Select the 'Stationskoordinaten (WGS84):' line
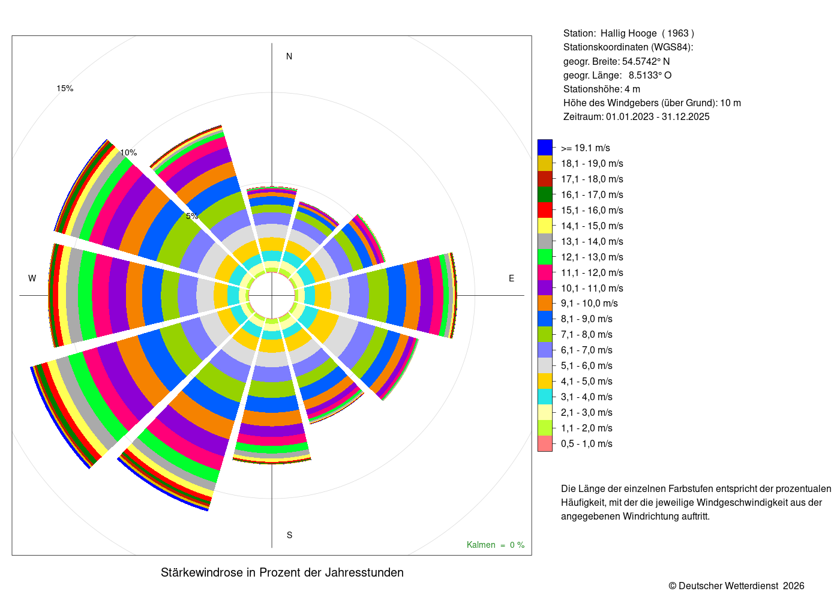The width and height of the screenshot is (840, 600). point(628,47)
